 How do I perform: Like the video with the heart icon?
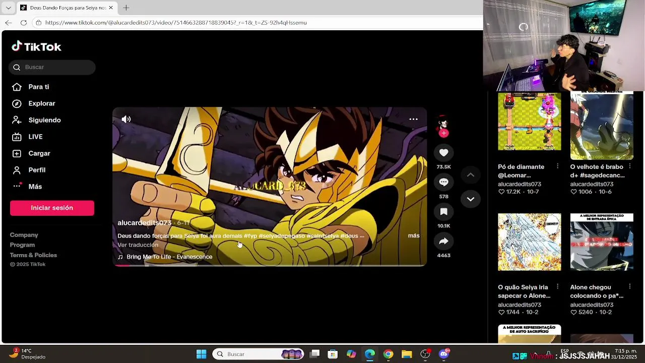tap(443, 153)
